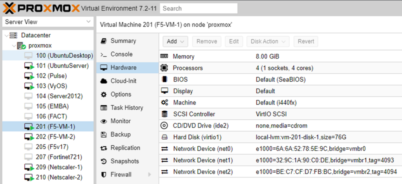Click the stopped VM icon for 100 (UbuntuDesktop)
This screenshot has width=402, height=184.
tap(29, 56)
